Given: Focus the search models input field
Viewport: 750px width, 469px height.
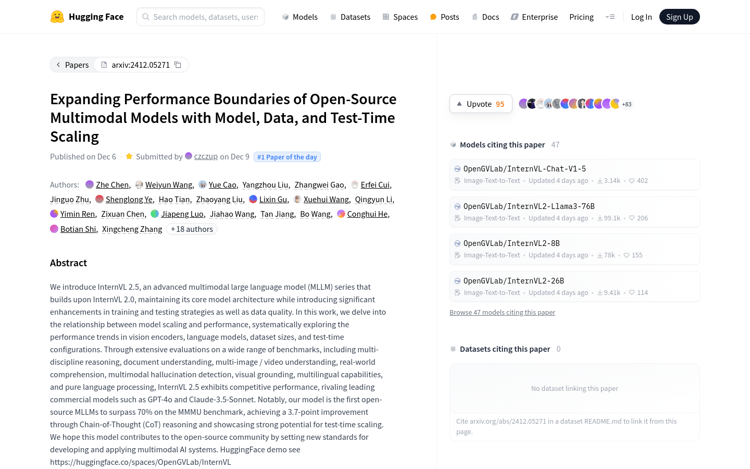Looking at the screenshot, I should (201, 17).
